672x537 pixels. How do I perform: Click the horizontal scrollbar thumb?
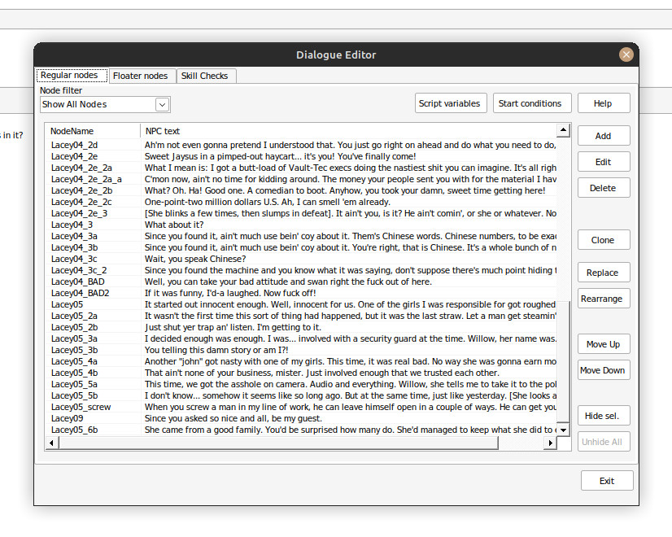point(278,443)
